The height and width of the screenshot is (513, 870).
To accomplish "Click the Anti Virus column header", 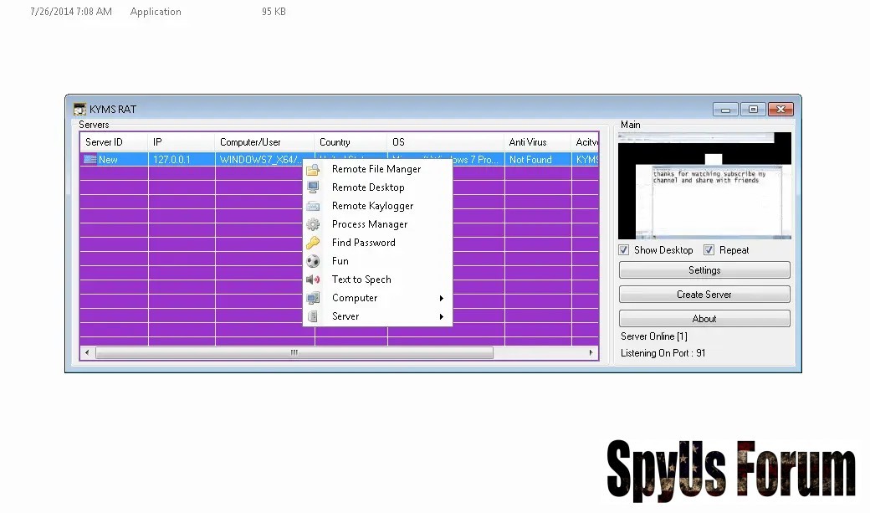I will 536,142.
